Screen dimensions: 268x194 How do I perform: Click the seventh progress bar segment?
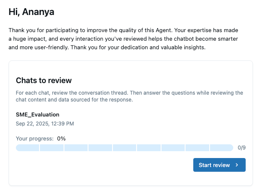(x=173, y=148)
